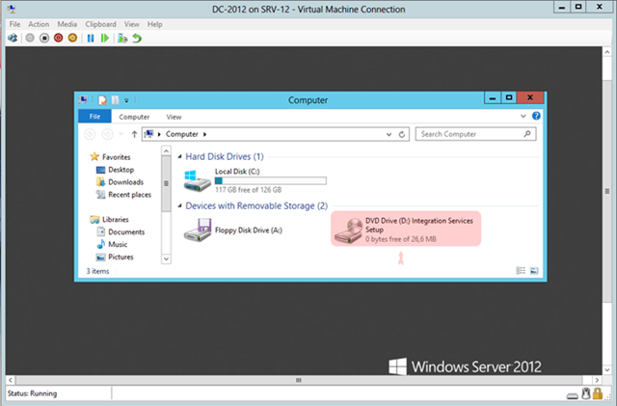Click the Turn Off VM toolbar icon
This screenshot has width=617, height=406.
[44, 39]
